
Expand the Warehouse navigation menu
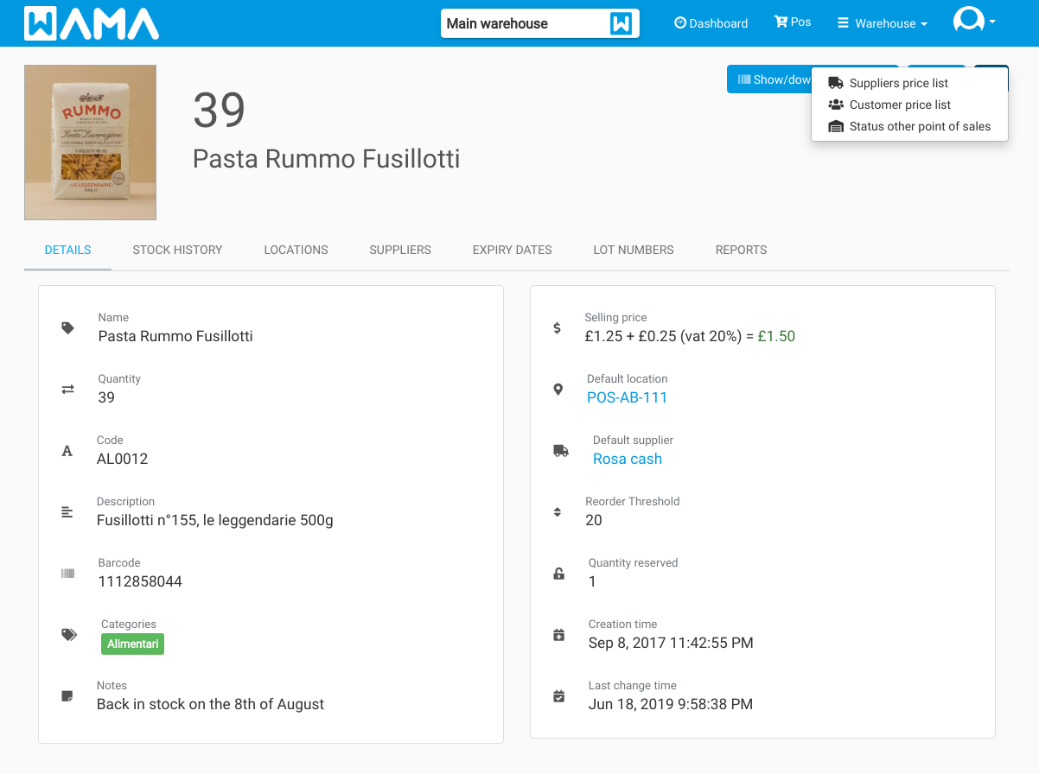coord(883,23)
